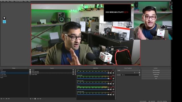182x102 pixels.
Task: Select the '3 Cam View' scene
Action: (x=14, y=75)
